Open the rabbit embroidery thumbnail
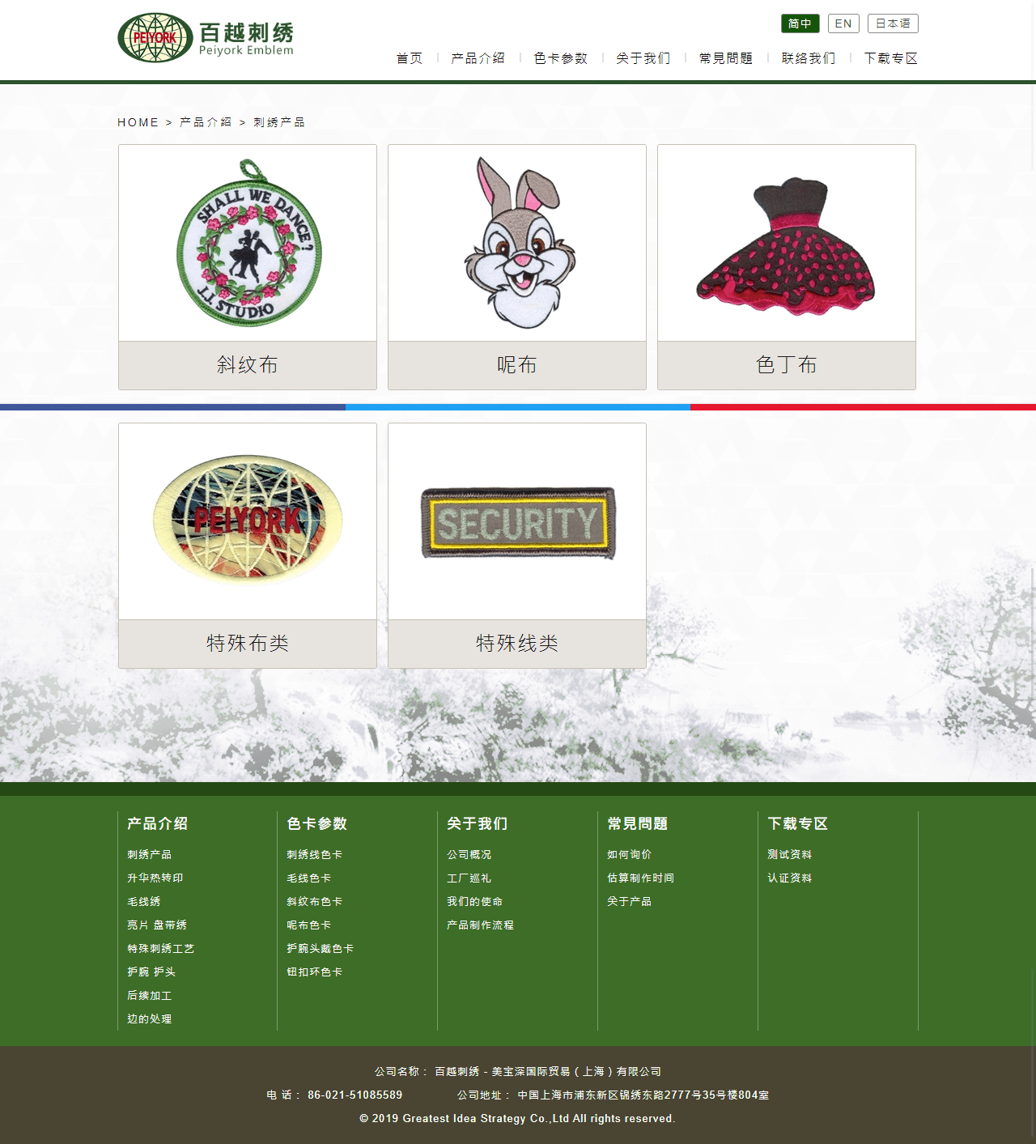 [x=517, y=243]
